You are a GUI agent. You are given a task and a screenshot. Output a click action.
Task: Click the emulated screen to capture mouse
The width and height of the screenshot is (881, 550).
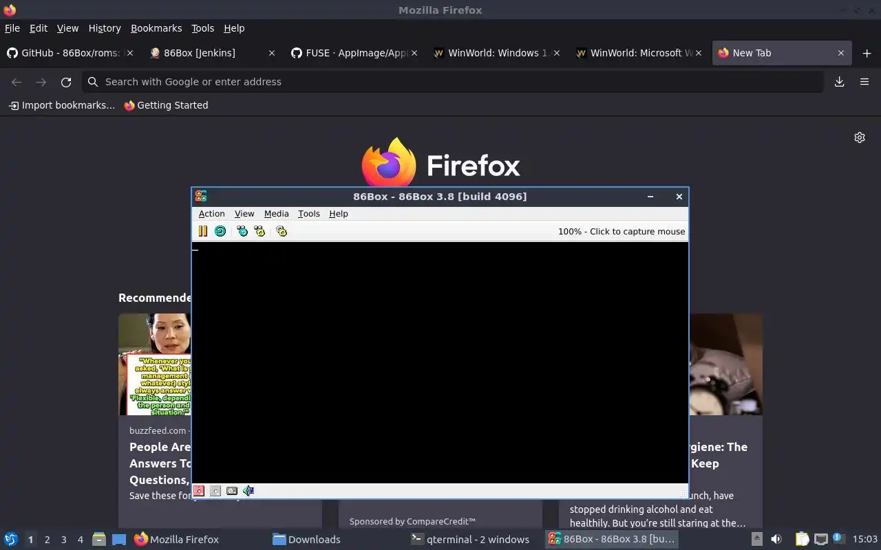440,362
